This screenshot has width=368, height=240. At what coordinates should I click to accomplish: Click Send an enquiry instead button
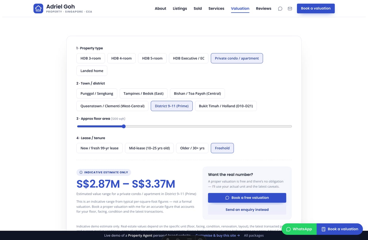pos(247,210)
